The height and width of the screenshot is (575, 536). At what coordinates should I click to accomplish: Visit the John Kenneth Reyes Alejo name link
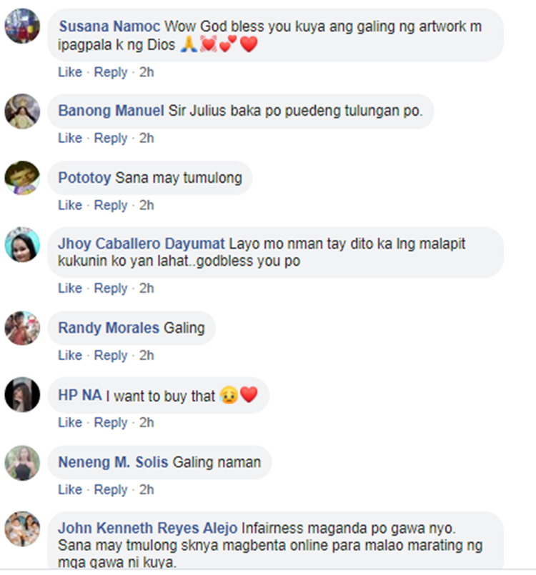148,528
